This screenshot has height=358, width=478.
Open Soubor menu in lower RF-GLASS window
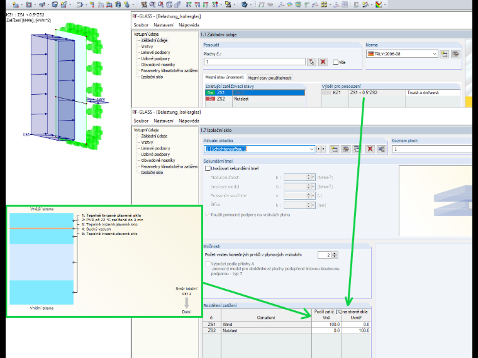click(x=141, y=121)
